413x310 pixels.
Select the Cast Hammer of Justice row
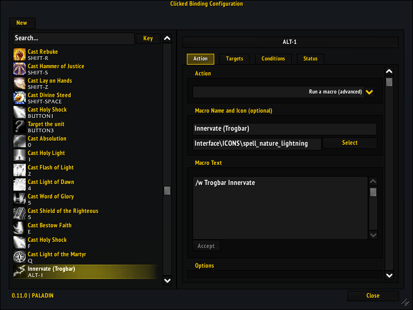coord(86,69)
